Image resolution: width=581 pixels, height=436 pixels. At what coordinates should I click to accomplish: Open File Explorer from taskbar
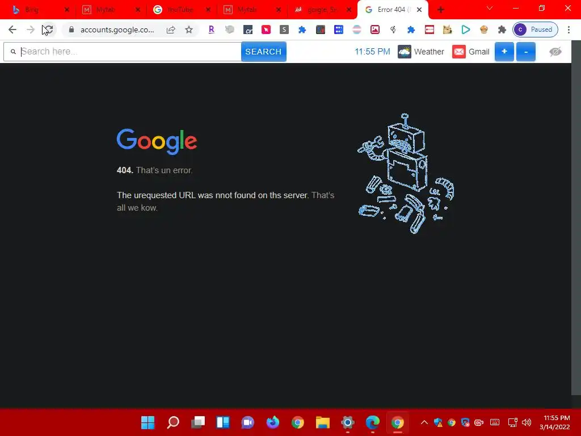point(323,422)
